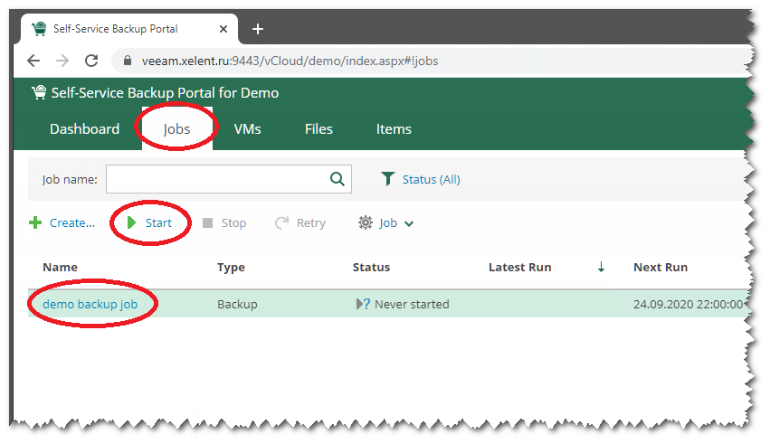The height and width of the screenshot is (444, 770).
Task: Open the Items tab
Action: 394,129
